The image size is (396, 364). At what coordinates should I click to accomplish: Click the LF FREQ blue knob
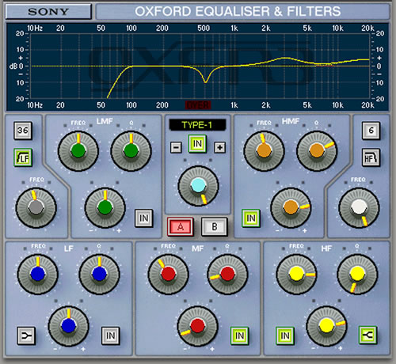click(38, 274)
